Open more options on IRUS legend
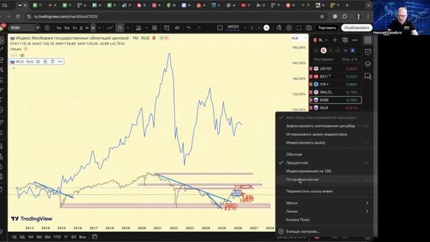Image resolution: width=430 pixels, height=242 pixels. pos(60,62)
